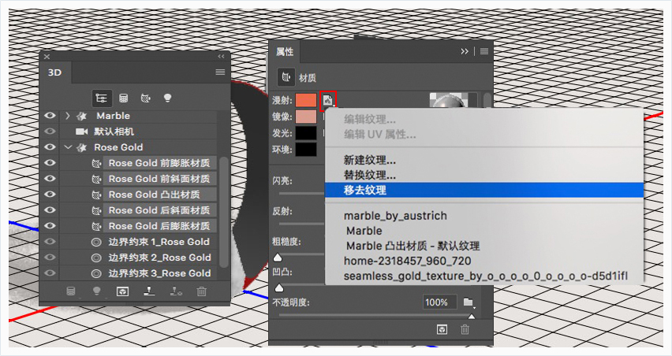The height and width of the screenshot is (356, 672).
Task: Toggle visibility of 默认相机
Action: click(50, 132)
